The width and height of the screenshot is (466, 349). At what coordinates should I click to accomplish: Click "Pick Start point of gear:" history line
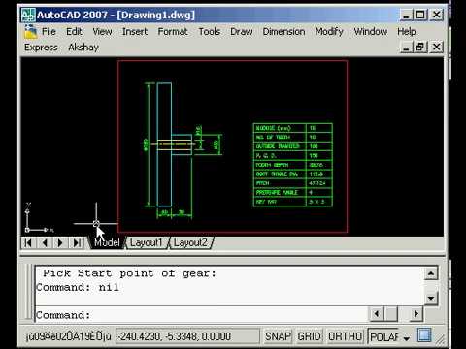129,273
